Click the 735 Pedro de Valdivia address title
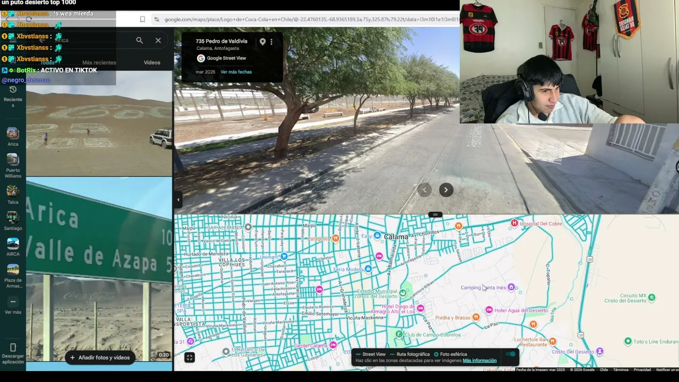This screenshot has width=679, height=382. click(x=221, y=41)
